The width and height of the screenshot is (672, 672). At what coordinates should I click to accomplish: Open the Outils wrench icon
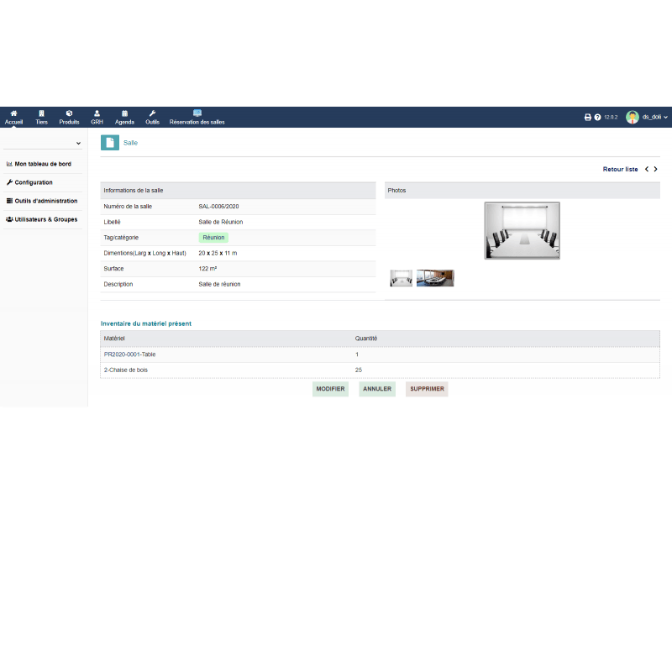click(152, 113)
